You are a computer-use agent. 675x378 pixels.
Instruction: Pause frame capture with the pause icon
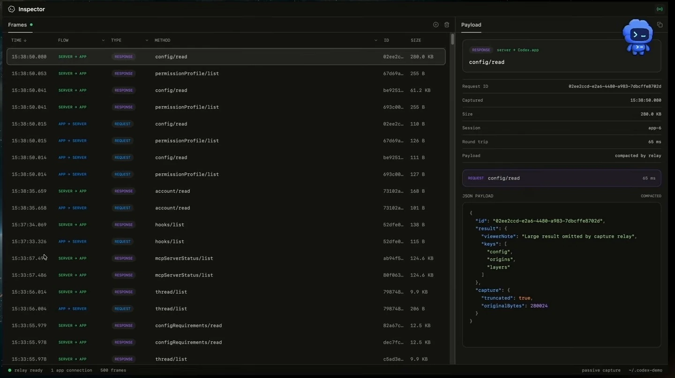coord(435,25)
